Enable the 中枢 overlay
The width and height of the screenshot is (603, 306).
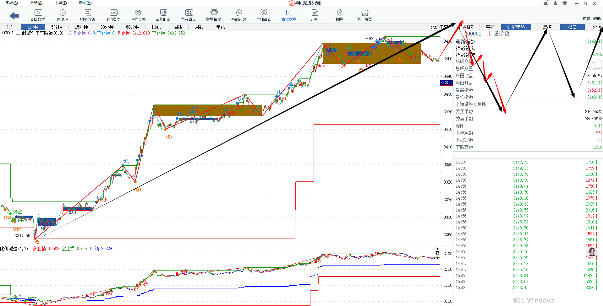point(490,27)
